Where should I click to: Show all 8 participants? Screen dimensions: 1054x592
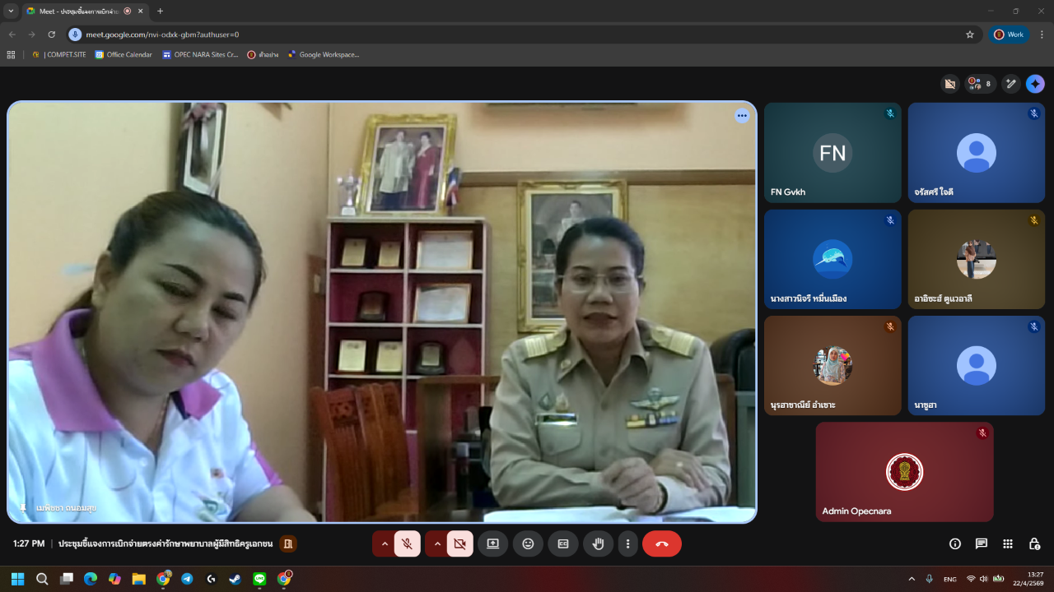coord(980,84)
